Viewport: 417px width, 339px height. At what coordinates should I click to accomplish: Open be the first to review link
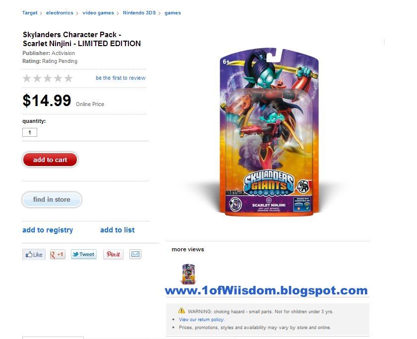coord(120,78)
